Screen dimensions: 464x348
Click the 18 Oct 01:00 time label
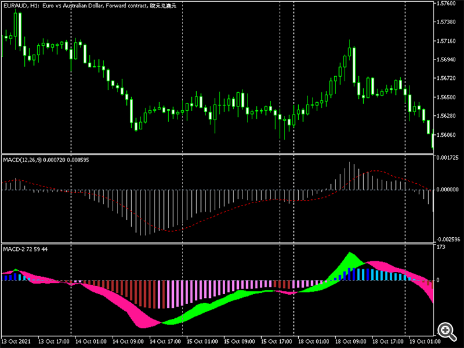[x=314, y=341]
